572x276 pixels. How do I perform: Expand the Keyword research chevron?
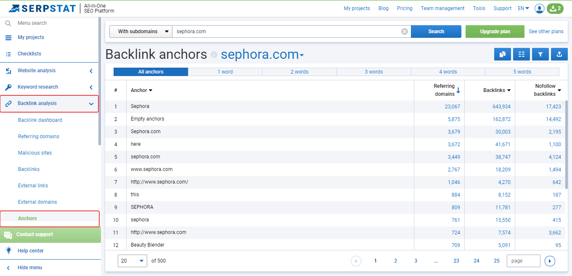click(91, 87)
